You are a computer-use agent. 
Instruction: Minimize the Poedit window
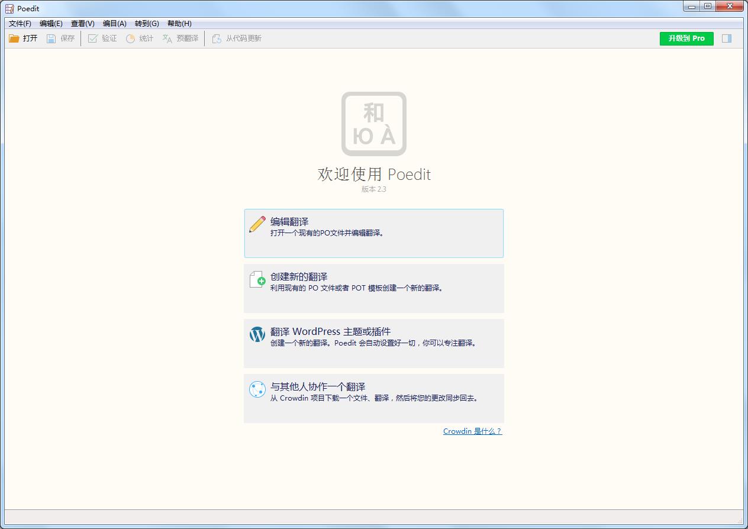click(691, 7)
